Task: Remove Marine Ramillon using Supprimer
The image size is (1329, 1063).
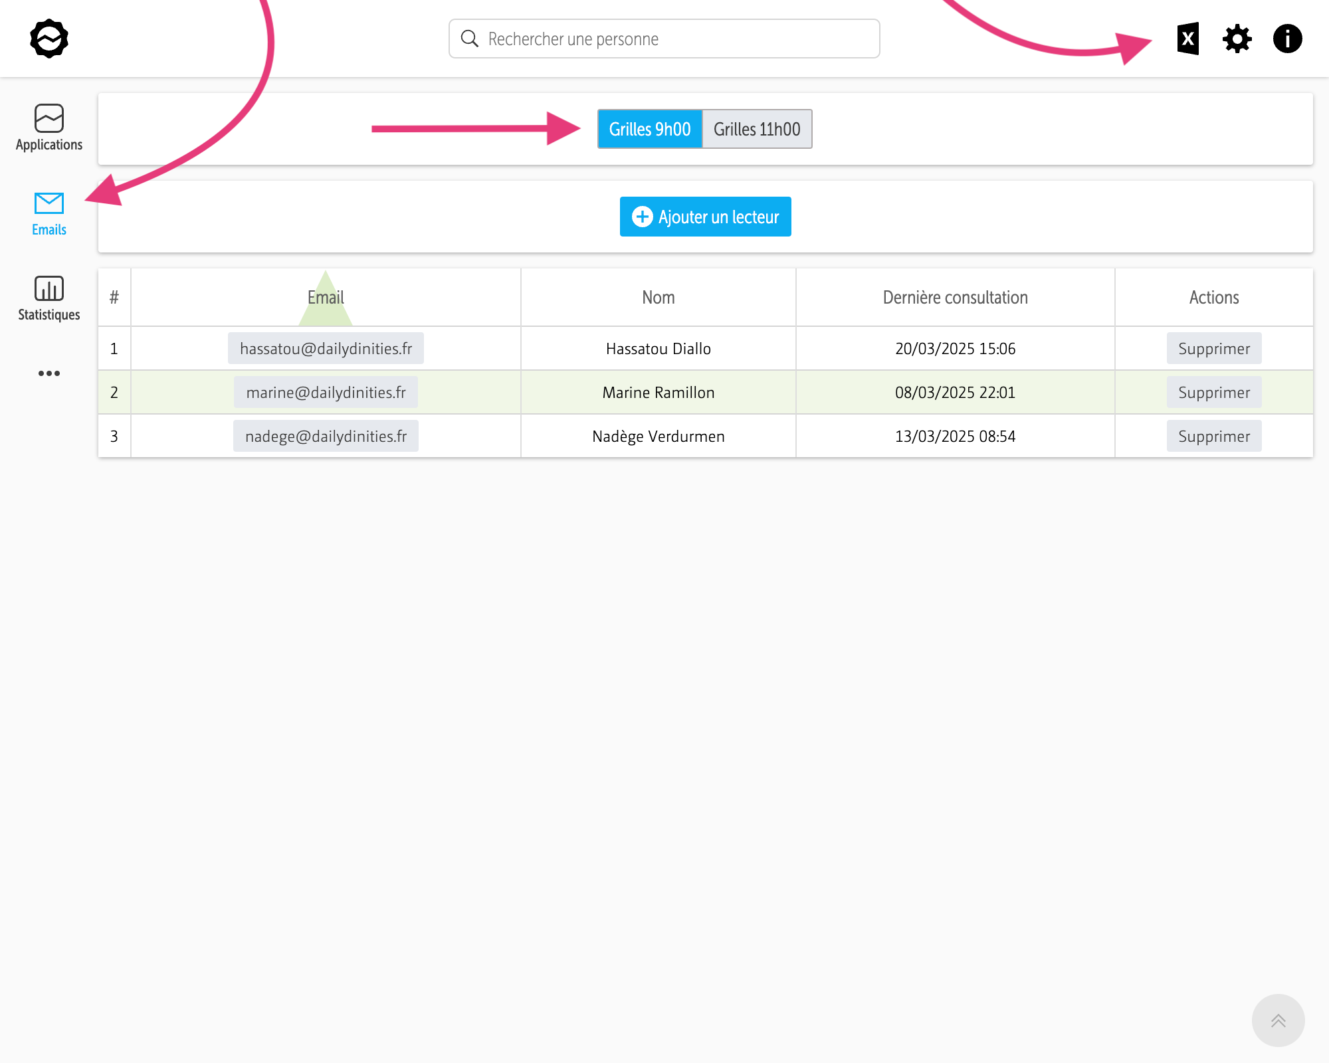Action: (1213, 393)
